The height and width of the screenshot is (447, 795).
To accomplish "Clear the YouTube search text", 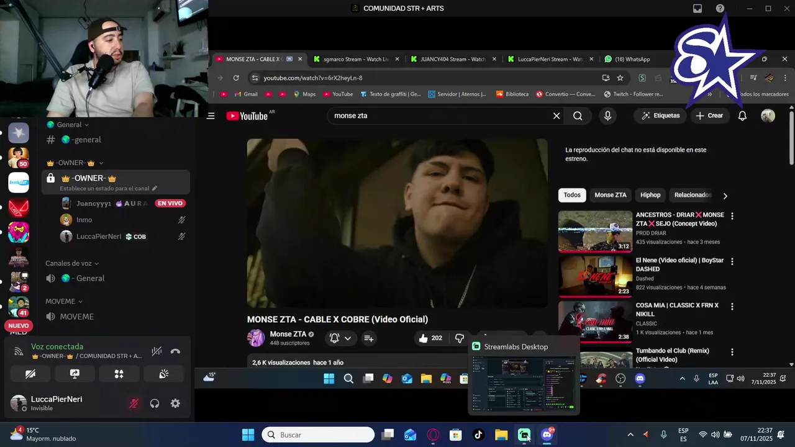I will point(556,115).
